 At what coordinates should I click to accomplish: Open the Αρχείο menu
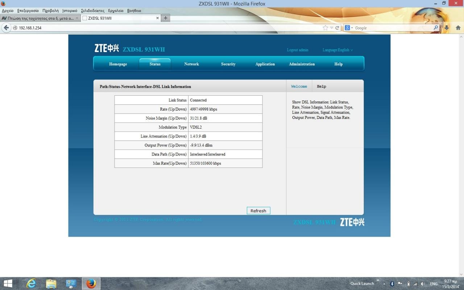tap(8, 11)
